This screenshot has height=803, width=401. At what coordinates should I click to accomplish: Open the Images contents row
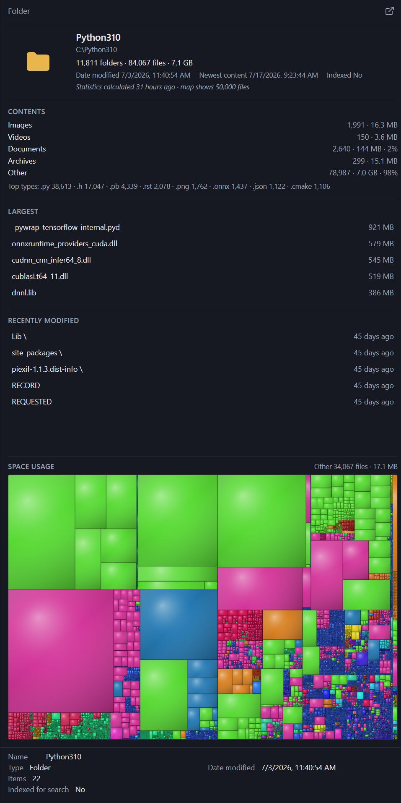click(203, 125)
